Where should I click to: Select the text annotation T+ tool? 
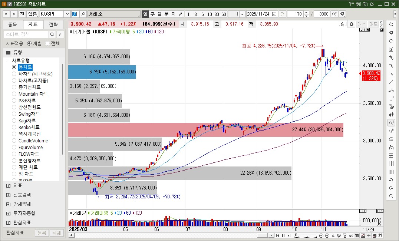(x=391, y=99)
